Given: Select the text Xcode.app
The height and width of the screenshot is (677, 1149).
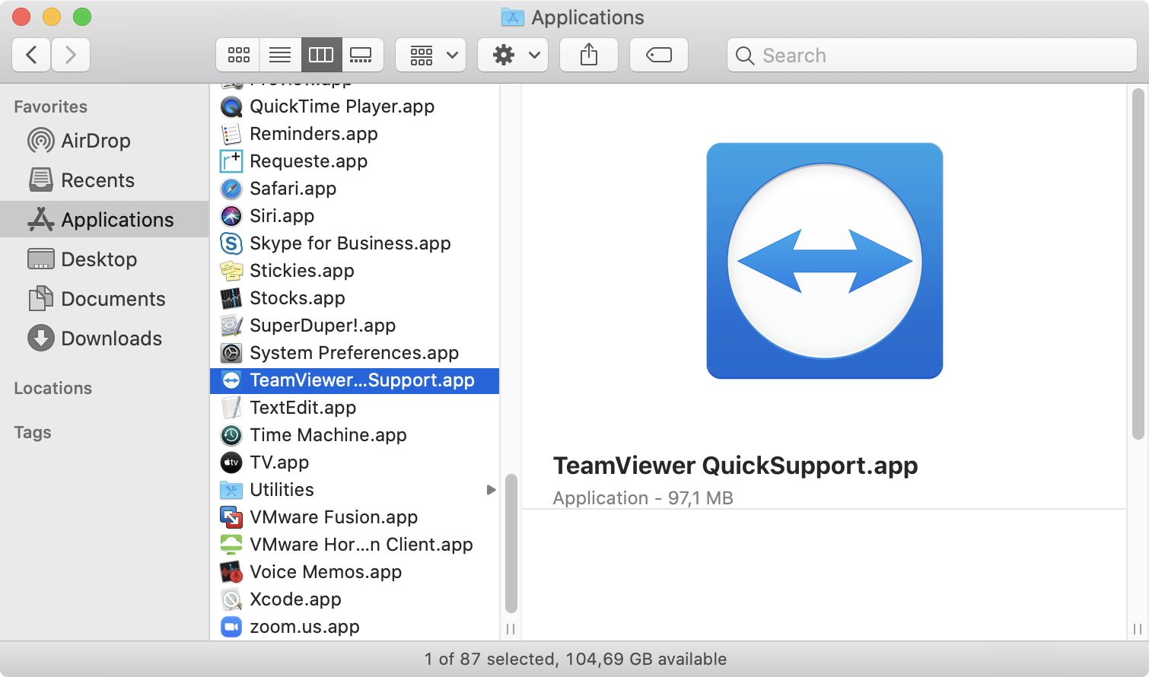Looking at the screenshot, I should pos(295,599).
